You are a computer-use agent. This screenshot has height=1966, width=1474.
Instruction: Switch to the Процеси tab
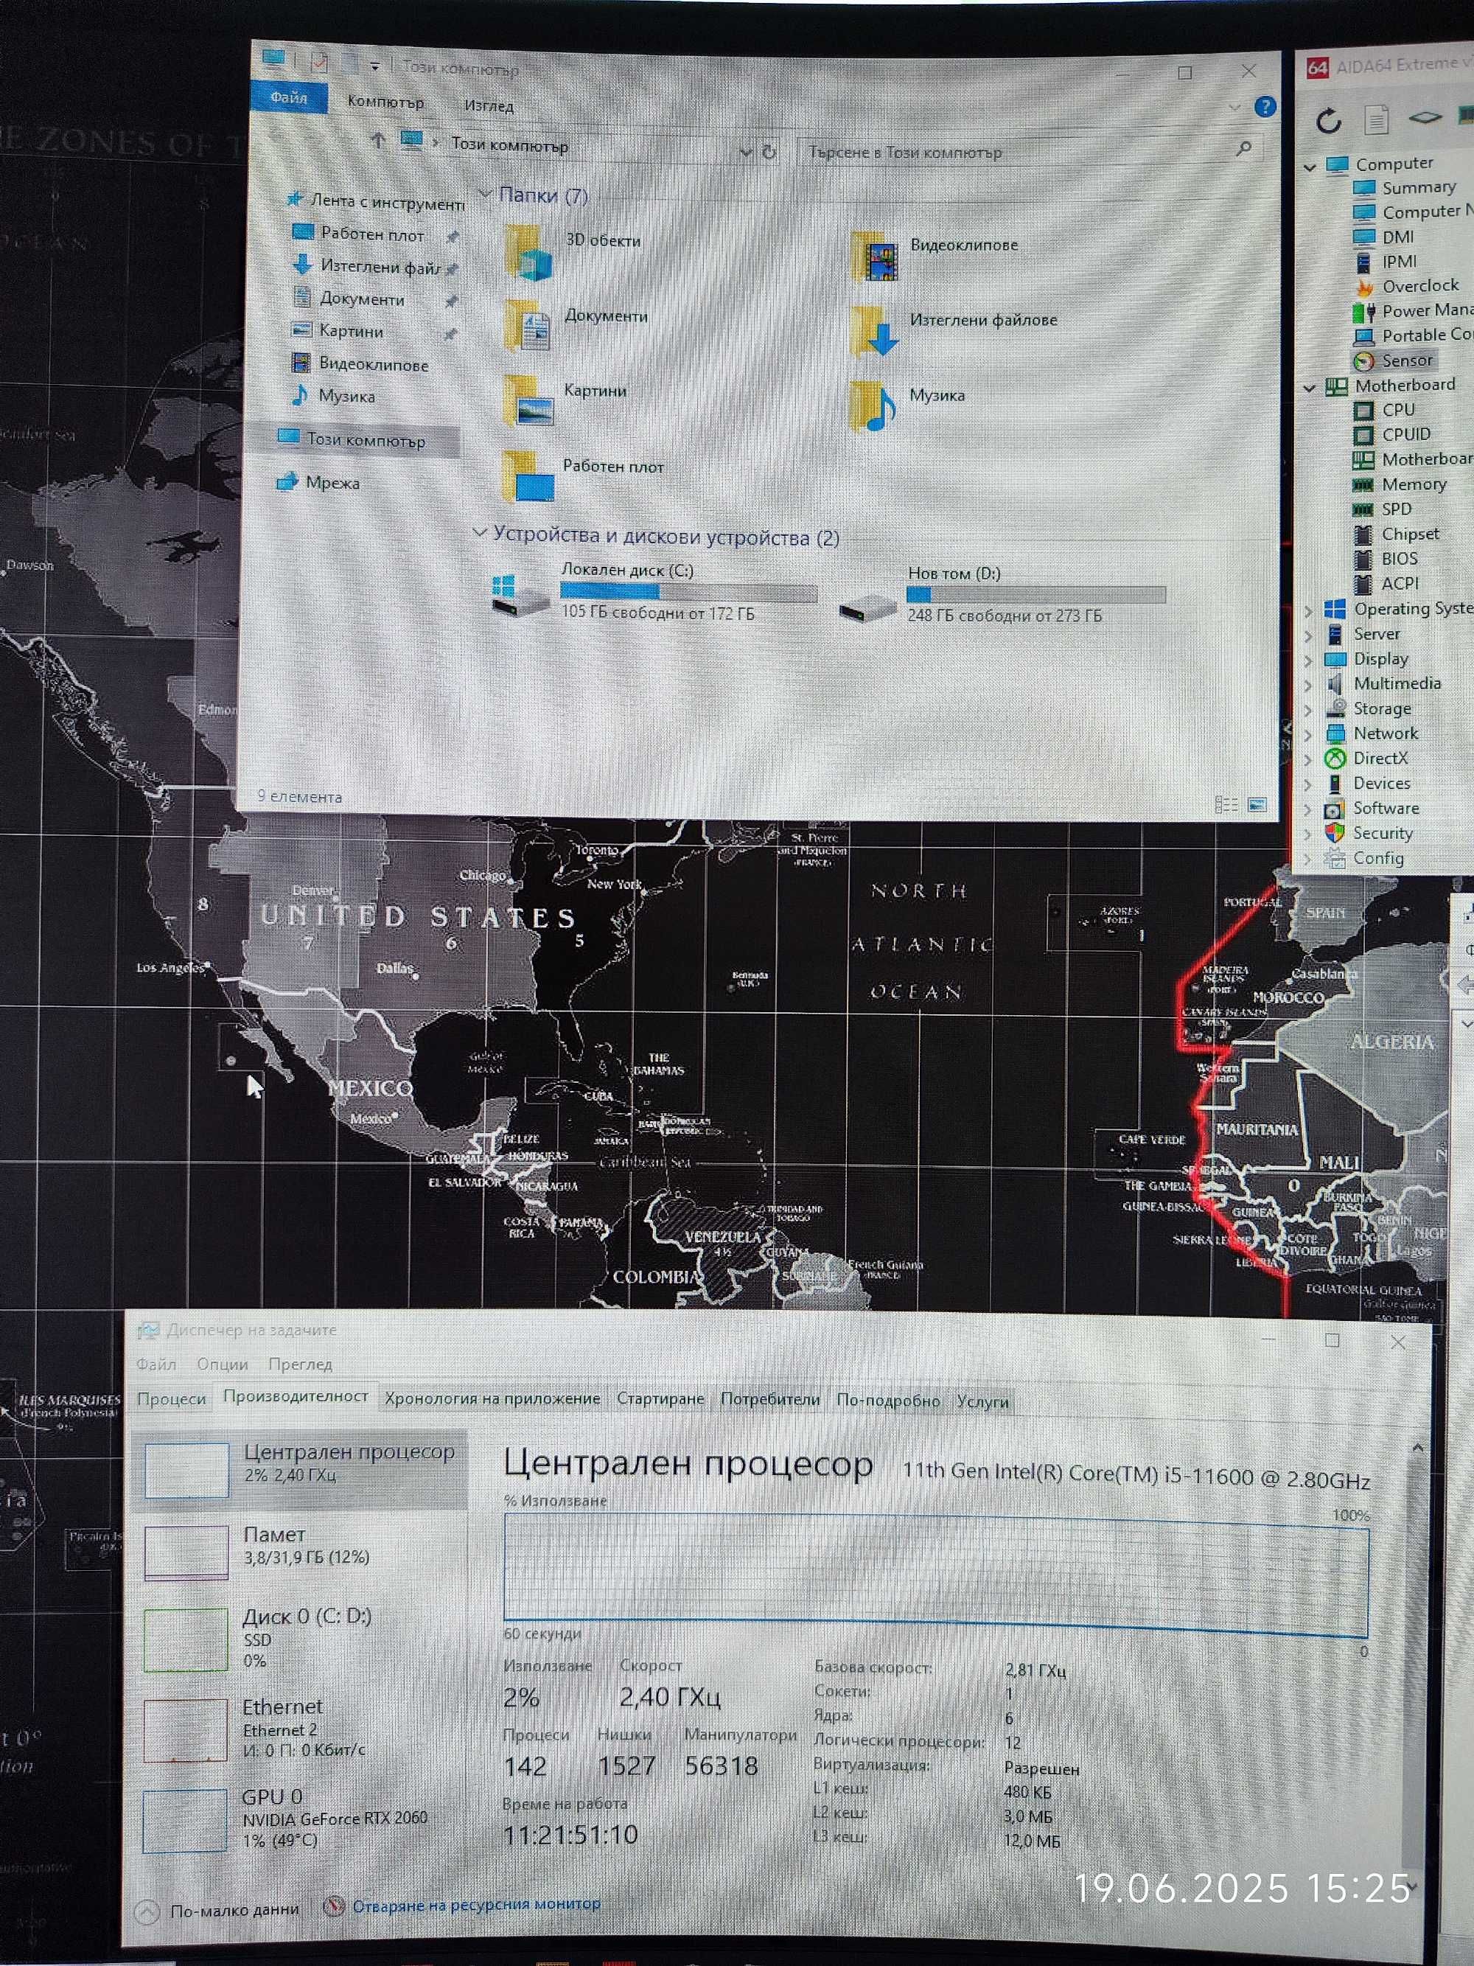[x=170, y=1399]
